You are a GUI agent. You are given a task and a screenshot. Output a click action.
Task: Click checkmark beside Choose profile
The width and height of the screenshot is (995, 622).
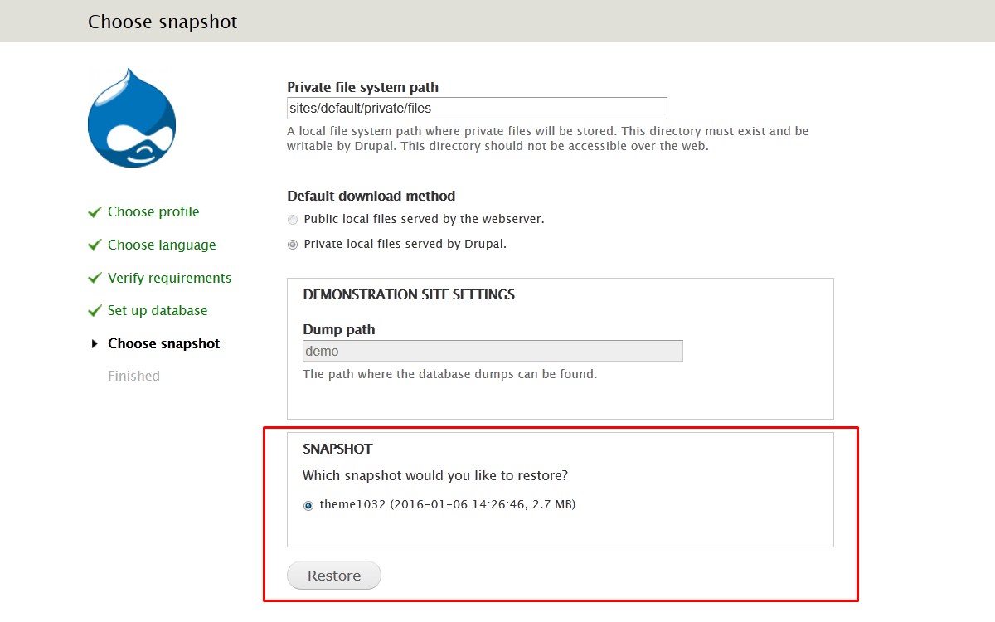coord(95,212)
